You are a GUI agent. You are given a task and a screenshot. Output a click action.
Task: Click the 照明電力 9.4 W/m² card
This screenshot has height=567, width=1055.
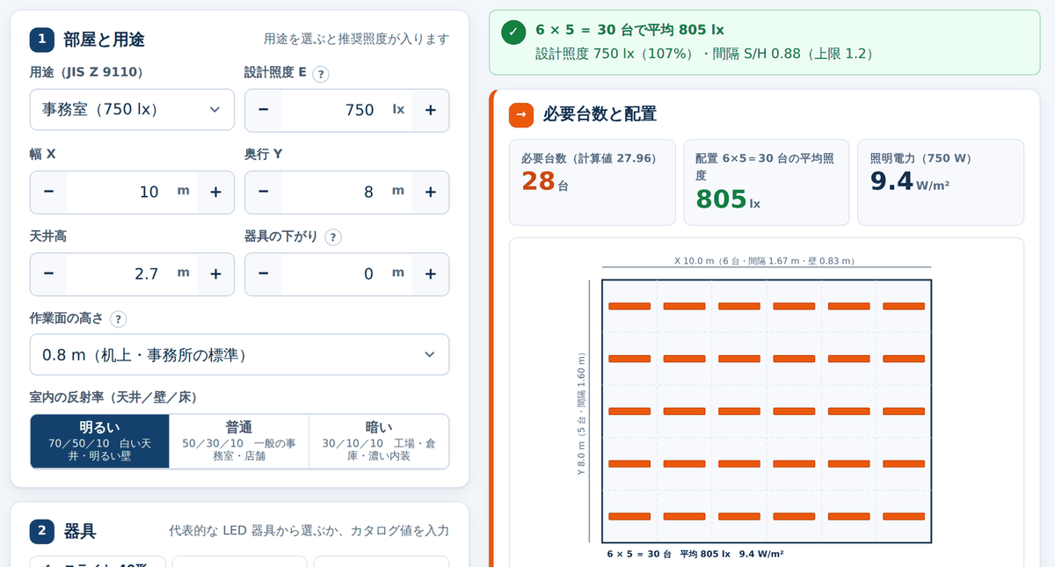pos(941,182)
